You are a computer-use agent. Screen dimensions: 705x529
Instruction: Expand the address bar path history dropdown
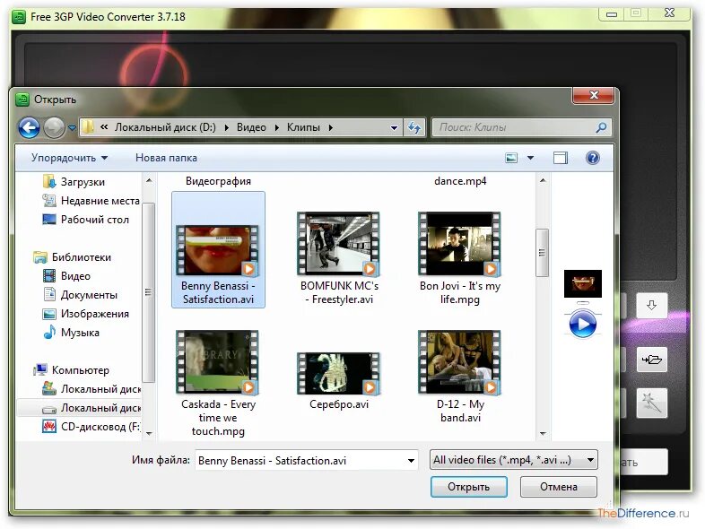394,128
